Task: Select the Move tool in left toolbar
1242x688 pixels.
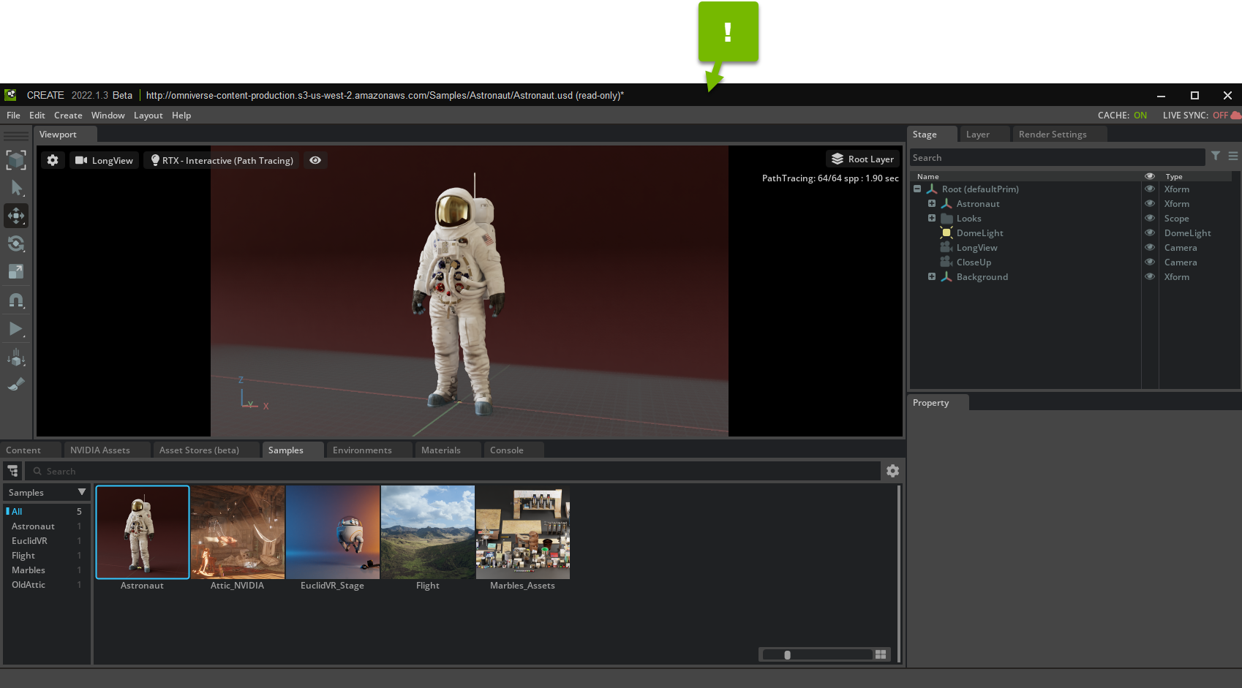Action: tap(16, 216)
